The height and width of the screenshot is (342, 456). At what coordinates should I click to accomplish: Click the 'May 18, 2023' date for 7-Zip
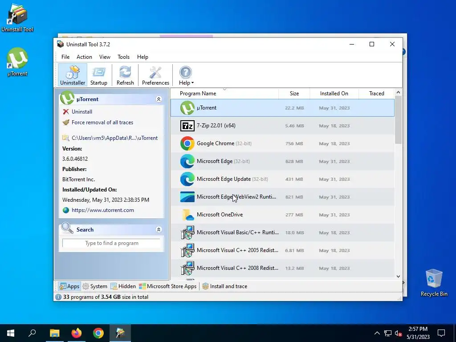tap(334, 126)
